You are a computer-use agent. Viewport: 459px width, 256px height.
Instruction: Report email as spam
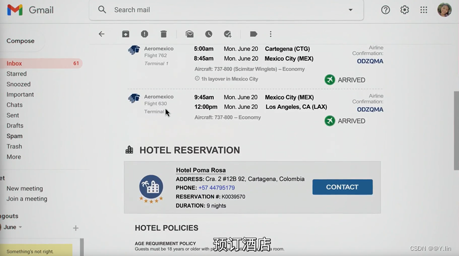click(144, 34)
